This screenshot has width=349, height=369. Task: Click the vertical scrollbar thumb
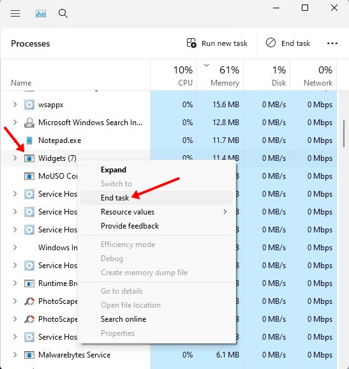[344, 133]
